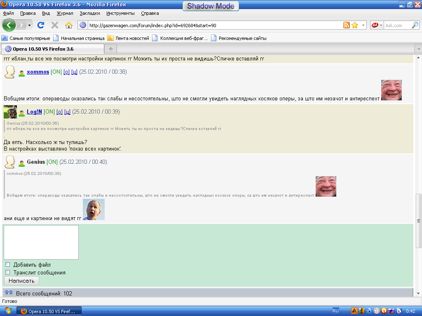Click the [о] link next to Log!N
Viewport: 422px width, 316px height.
[x=59, y=112]
